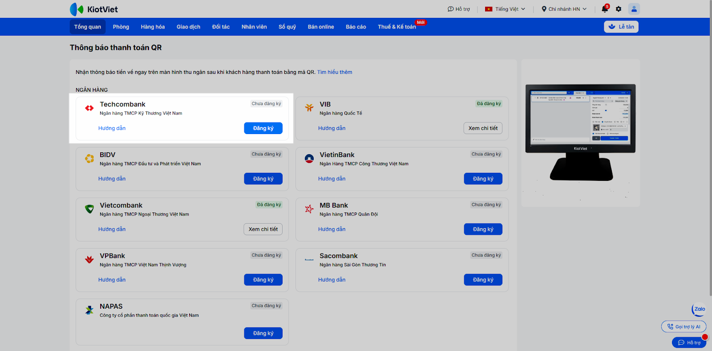This screenshot has height=351, width=712.
Task: Open BIDV Hướng dẫn guide
Action: [x=112, y=179]
